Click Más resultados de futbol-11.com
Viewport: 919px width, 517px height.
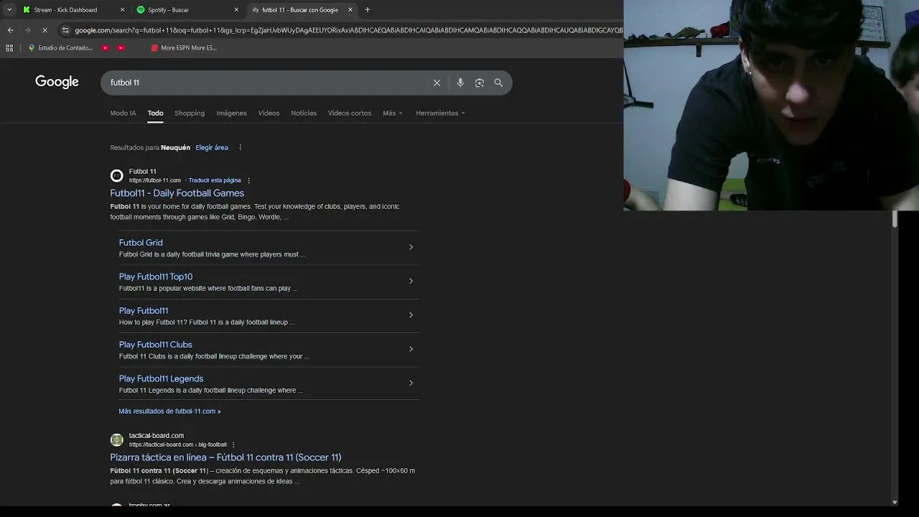click(169, 411)
